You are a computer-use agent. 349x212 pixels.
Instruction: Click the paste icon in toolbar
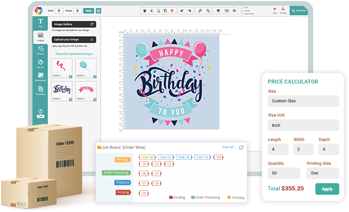coord(165,11)
